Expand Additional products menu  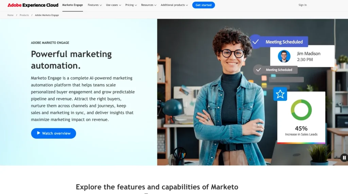pos(174,5)
